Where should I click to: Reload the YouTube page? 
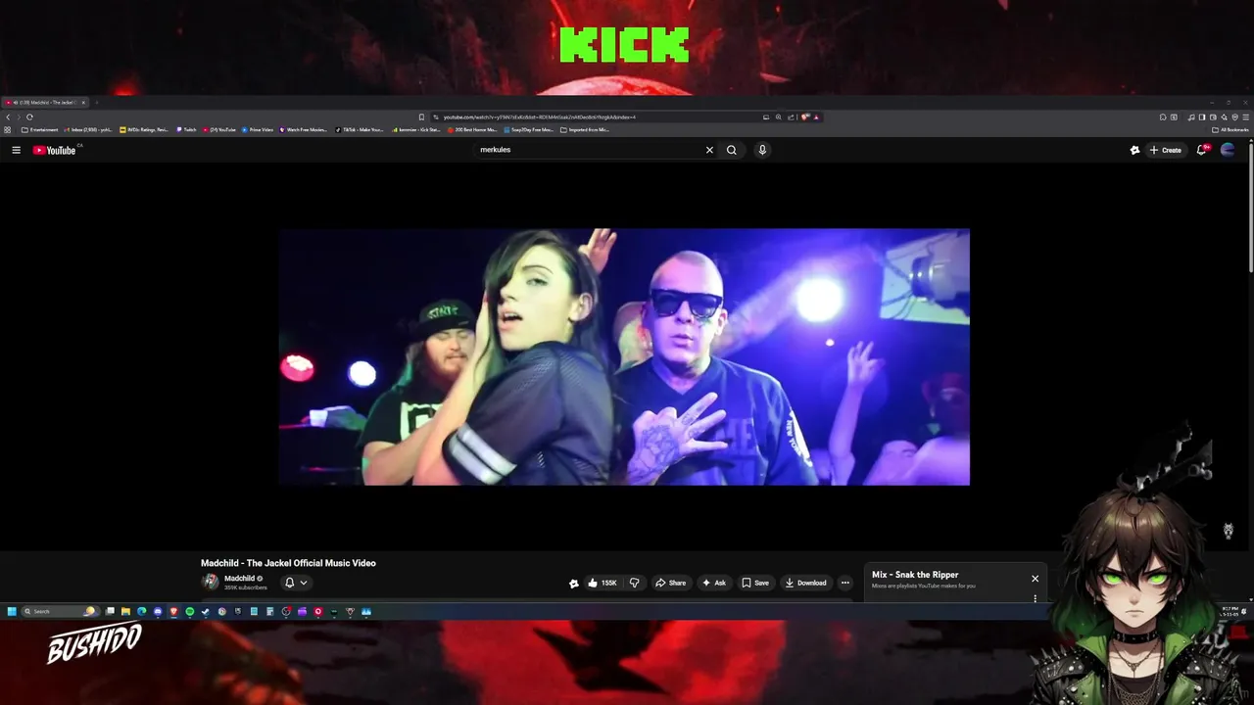click(29, 117)
